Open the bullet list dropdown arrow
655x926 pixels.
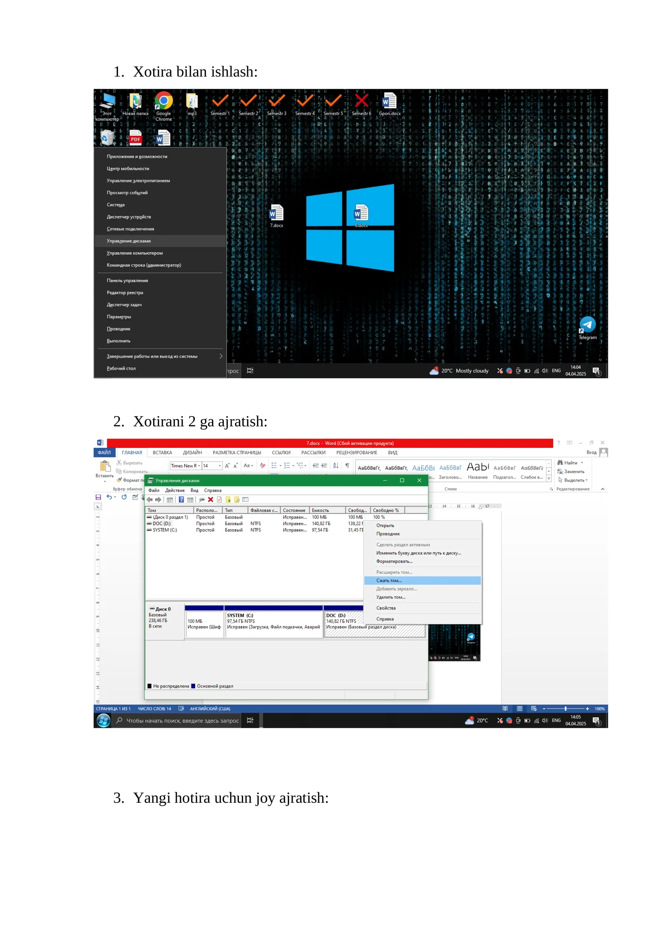tap(280, 466)
